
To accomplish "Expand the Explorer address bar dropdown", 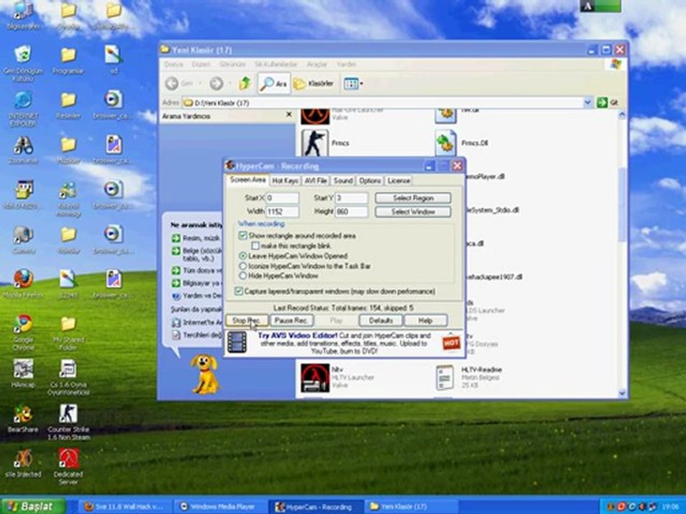I will click(588, 103).
